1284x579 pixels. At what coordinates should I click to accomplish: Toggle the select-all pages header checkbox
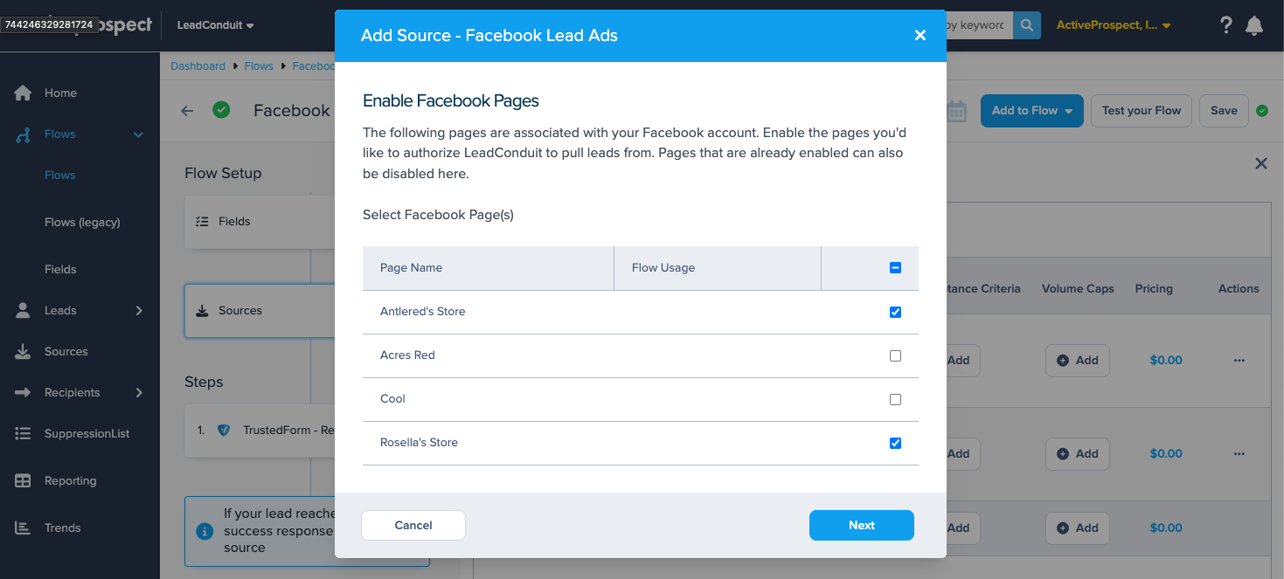(x=895, y=268)
